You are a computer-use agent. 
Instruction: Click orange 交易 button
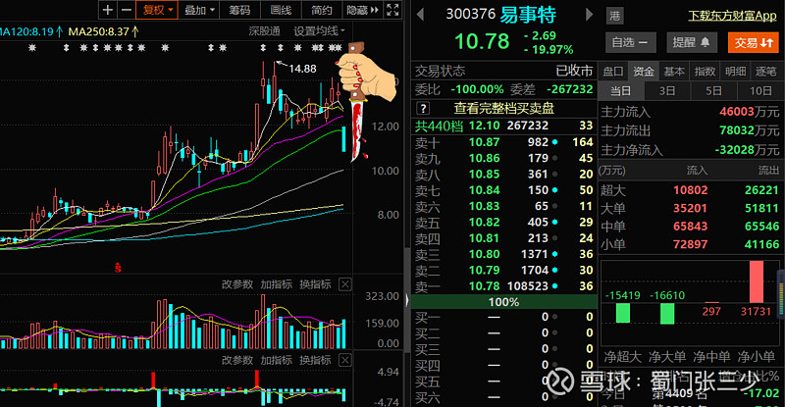click(754, 42)
